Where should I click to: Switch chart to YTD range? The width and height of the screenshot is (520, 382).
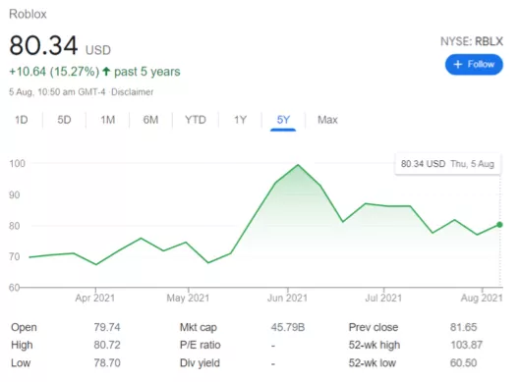196,120
